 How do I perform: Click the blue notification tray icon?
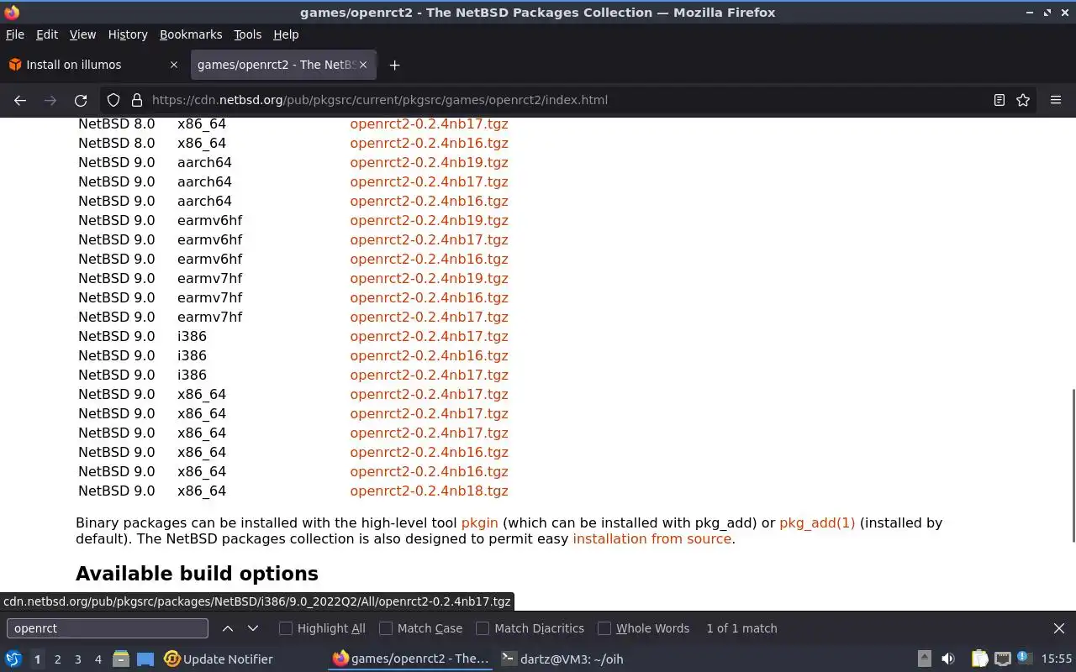(1023, 658)
